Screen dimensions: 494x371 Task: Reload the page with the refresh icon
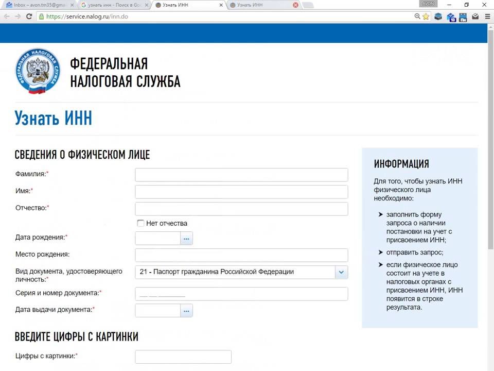[x=29, y=16]
